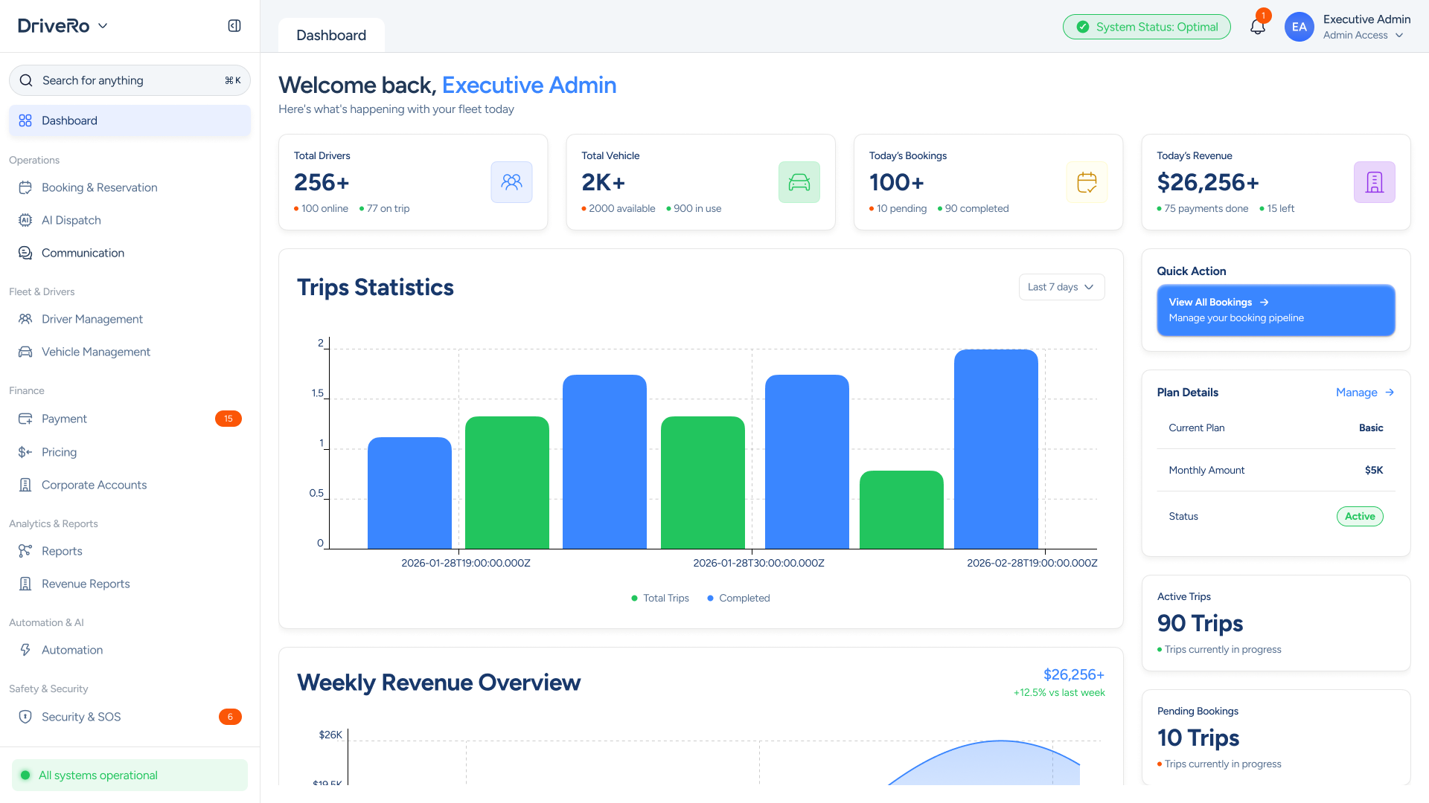Image resolution: width=1429 pixels, height=803 pixels.
Task: Open the Booking & Reservation section
Action: point(99,187)
